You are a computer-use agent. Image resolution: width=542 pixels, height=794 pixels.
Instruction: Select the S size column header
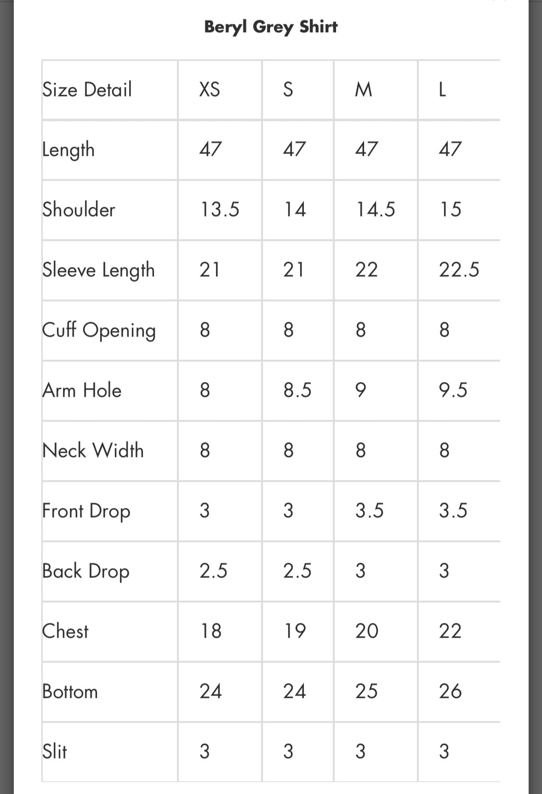click(288, 89)
